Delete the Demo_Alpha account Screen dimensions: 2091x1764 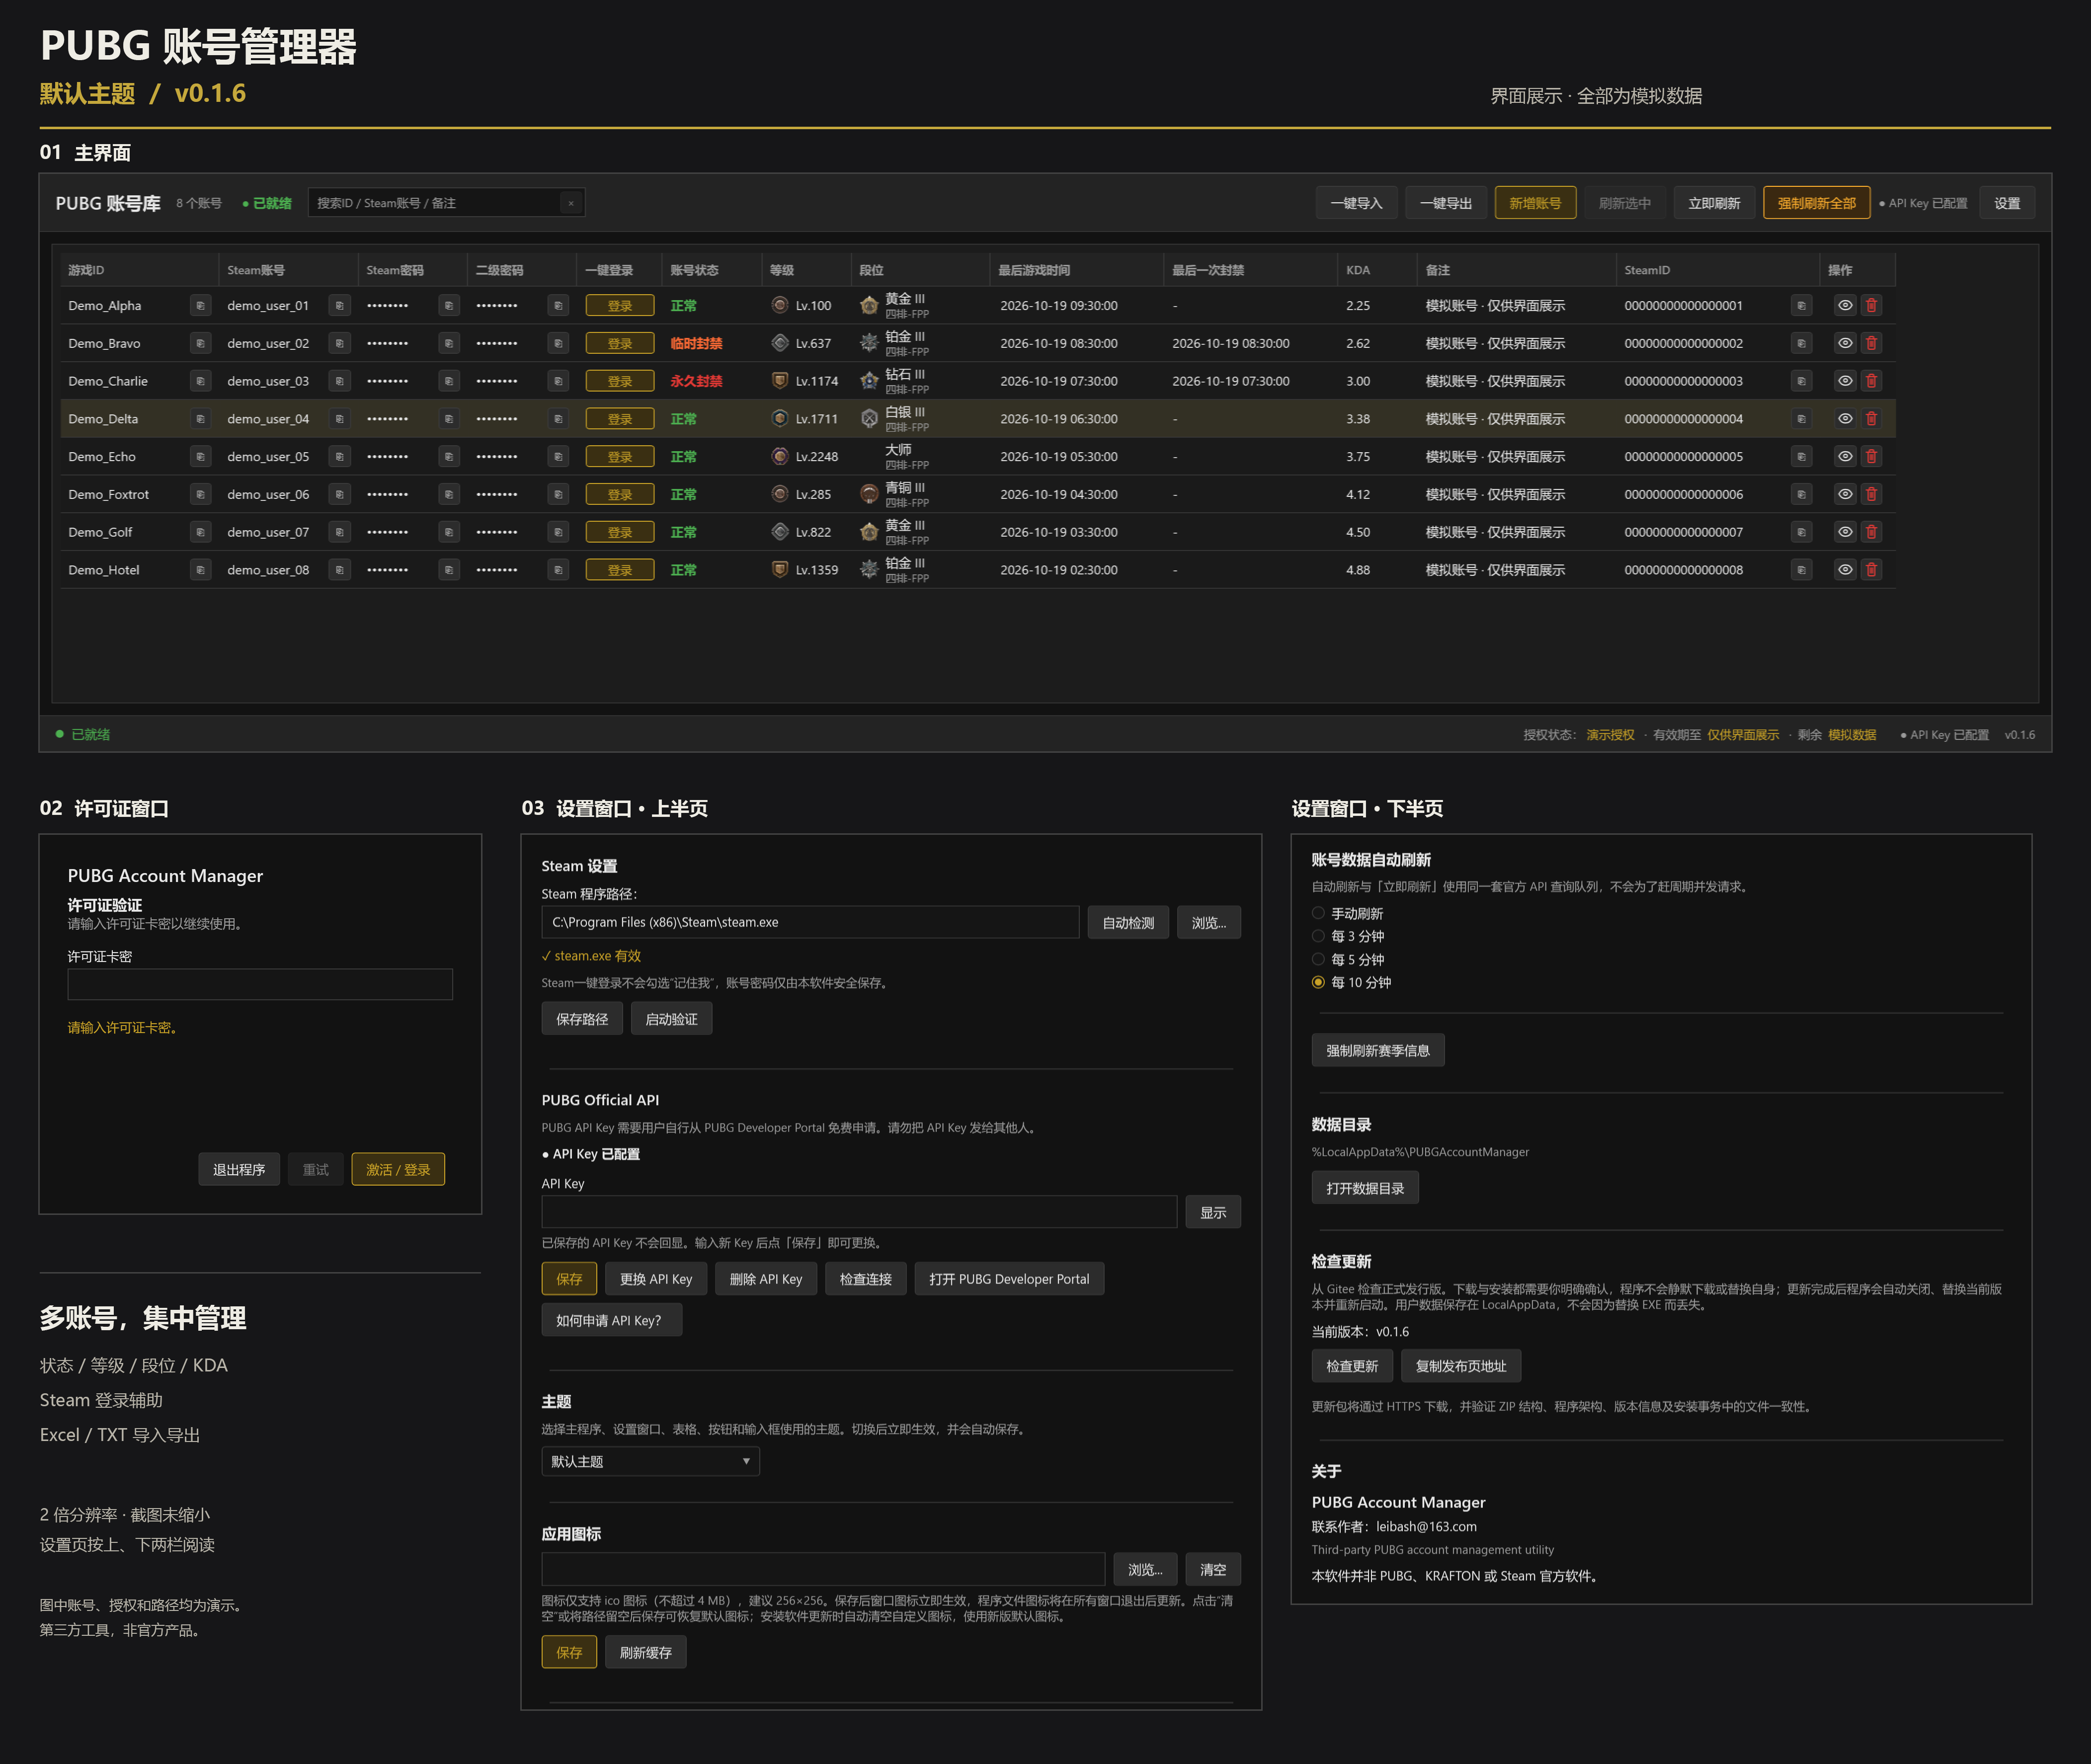[1871, 306]
